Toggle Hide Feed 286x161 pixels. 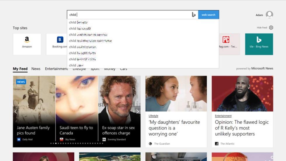(x=262, y=28)
